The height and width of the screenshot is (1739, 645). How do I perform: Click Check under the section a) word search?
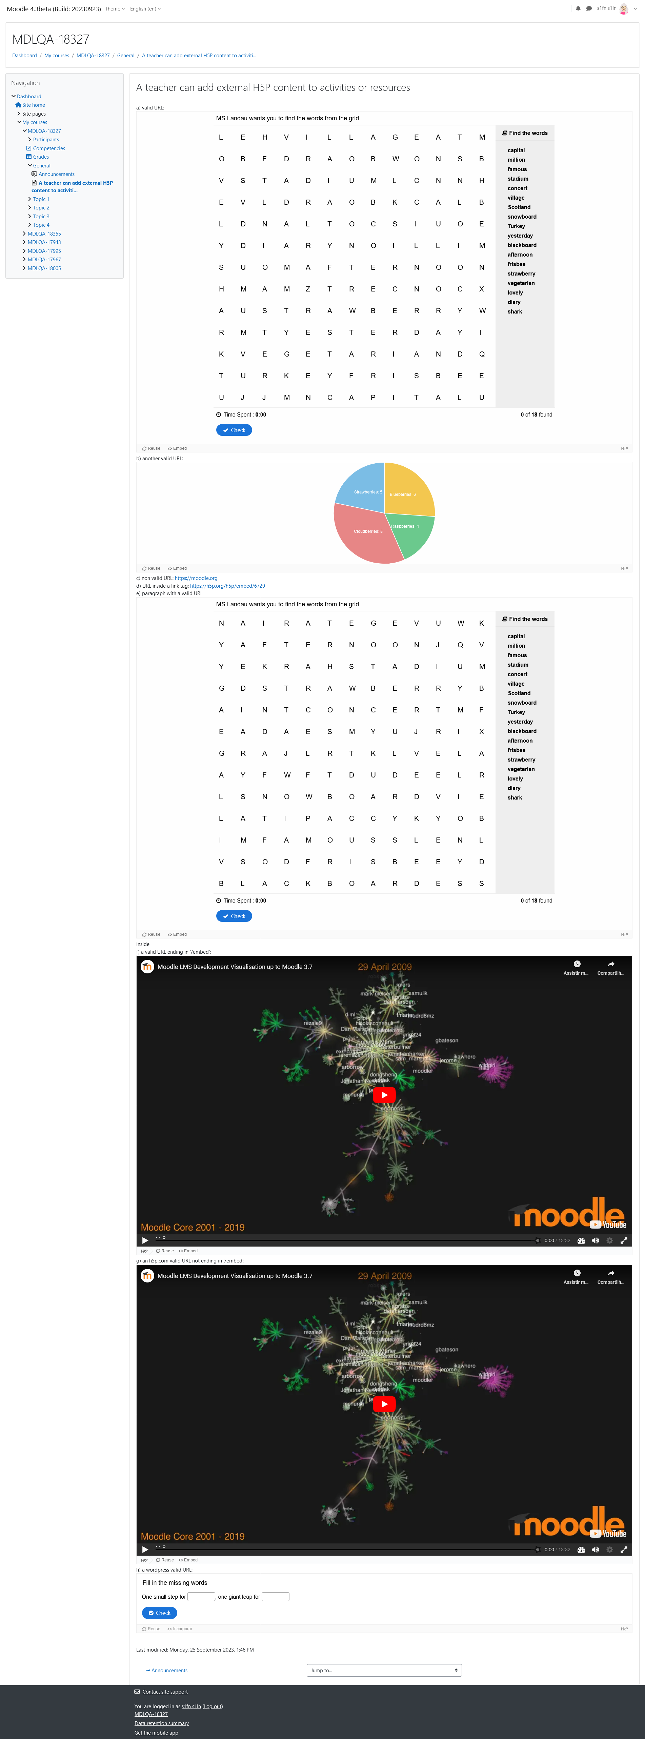pyautogui.click(x=234, y=430)
